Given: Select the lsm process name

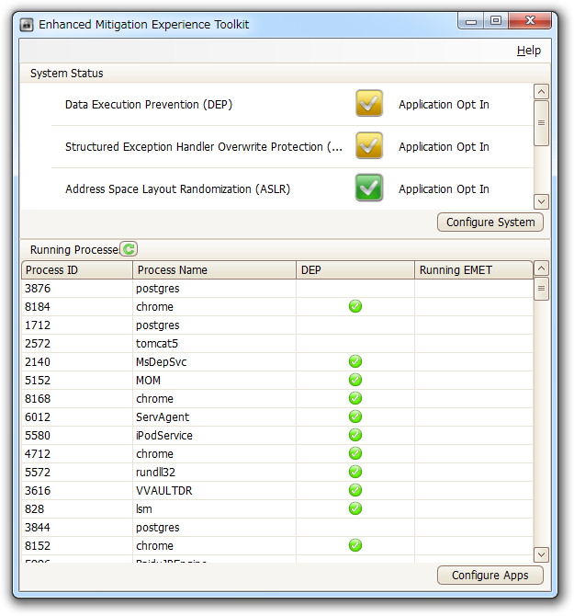Looking at the screenshot, I should [143, 508].
